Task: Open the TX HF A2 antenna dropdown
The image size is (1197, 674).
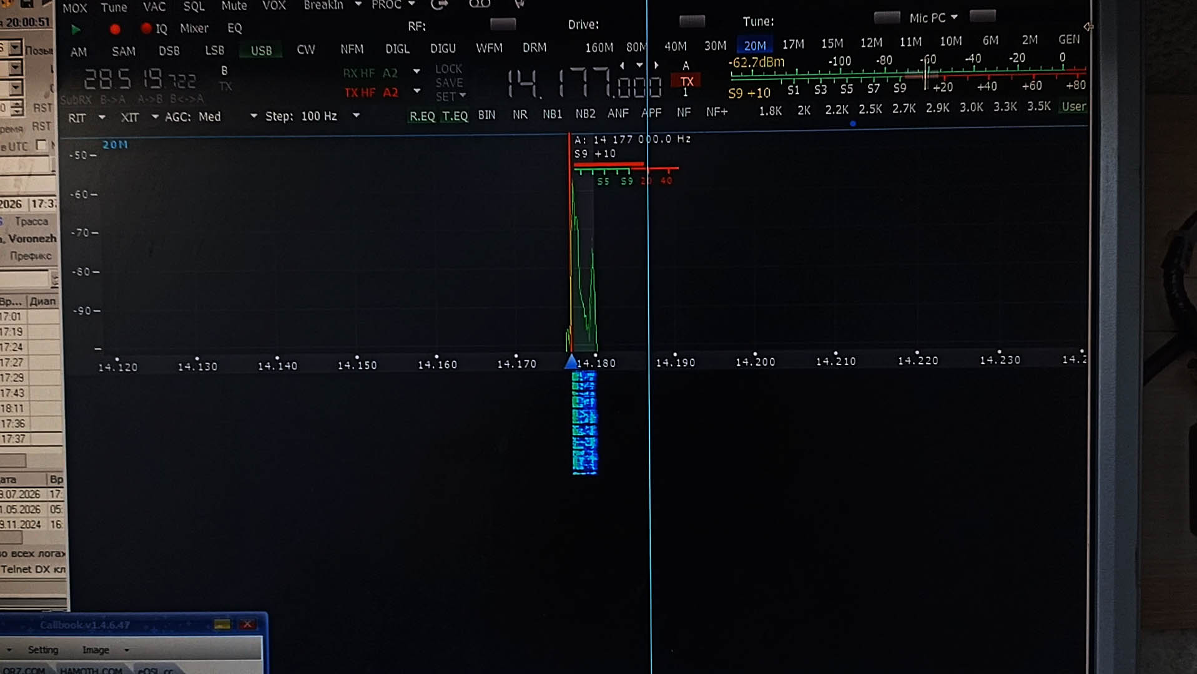Action: click(416, 91)
